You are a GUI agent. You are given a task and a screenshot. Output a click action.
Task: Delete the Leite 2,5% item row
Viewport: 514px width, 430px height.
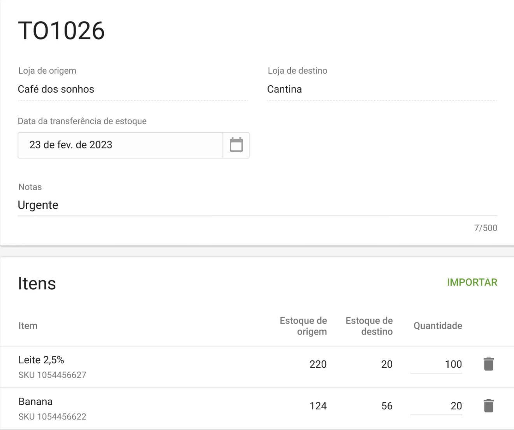[x=488, y=364]
